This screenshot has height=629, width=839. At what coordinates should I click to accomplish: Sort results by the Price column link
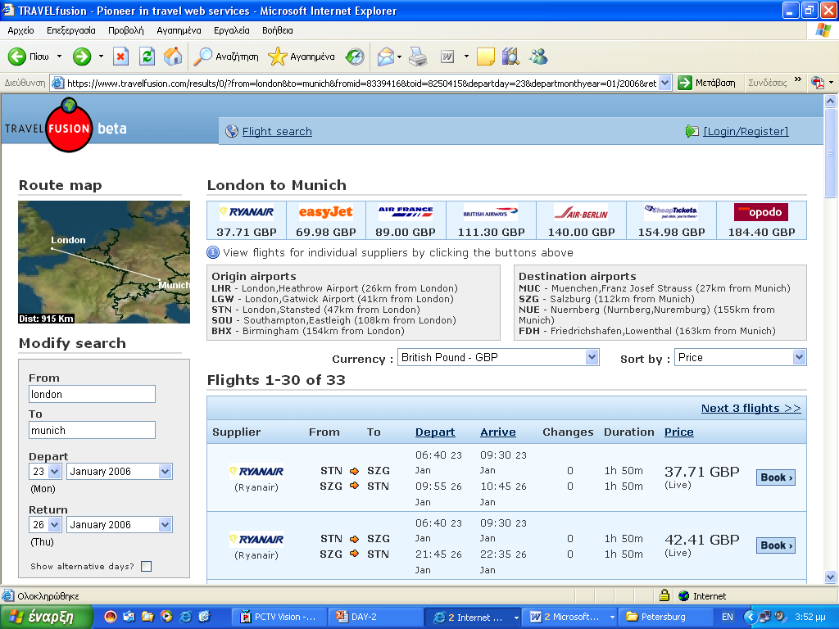[678, 432]
